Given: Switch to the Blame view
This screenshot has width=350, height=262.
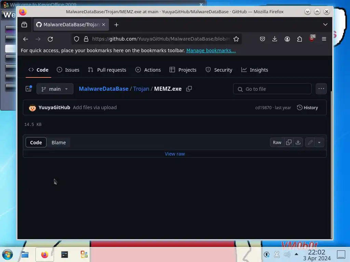Looking at the screenshot, I should tap(59, 142).
